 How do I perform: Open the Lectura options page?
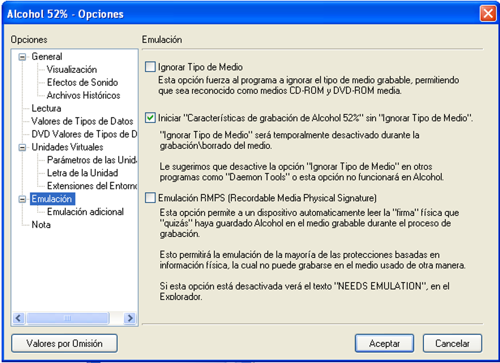point(46,108)
